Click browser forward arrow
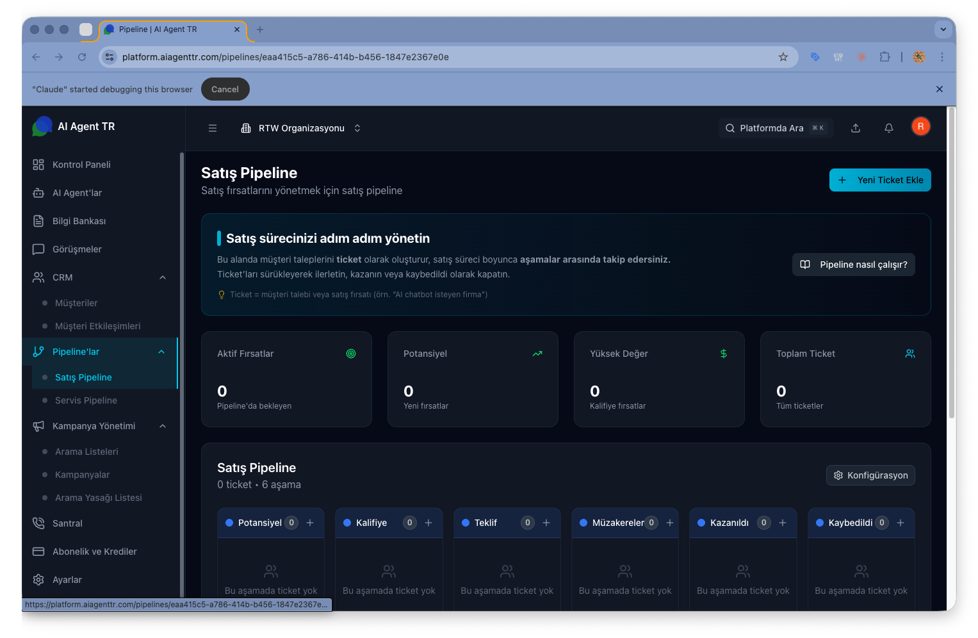Screen dimensions: 978x638 tap(59, 57)
